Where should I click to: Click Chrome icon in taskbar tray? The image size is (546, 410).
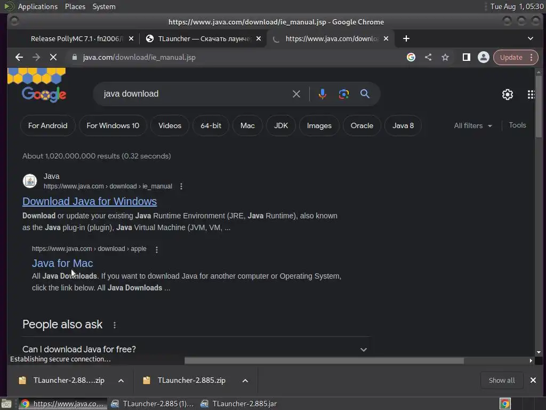click(x=505, y=404)
